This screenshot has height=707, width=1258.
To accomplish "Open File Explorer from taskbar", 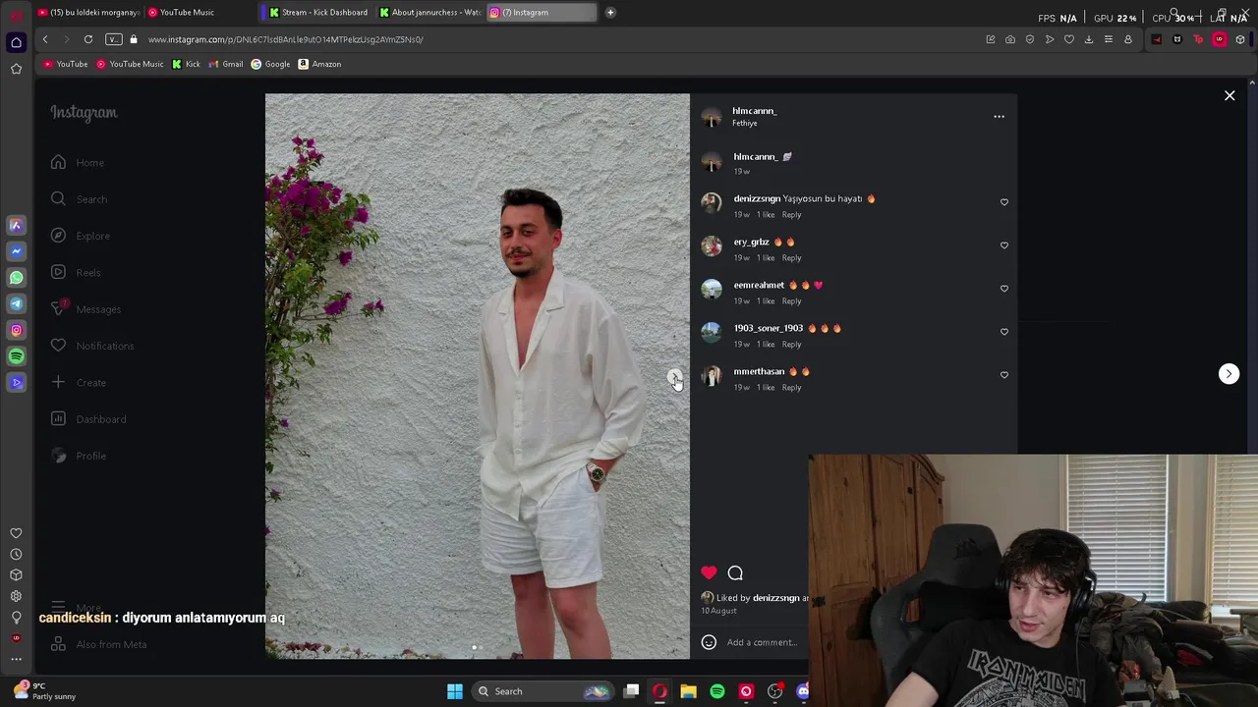I will [688, 691].
